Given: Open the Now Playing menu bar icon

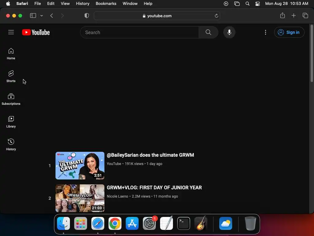Looking at the screenshot, I should 226,4.
